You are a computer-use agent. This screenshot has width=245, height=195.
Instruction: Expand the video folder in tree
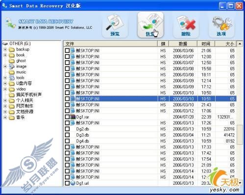5,89
